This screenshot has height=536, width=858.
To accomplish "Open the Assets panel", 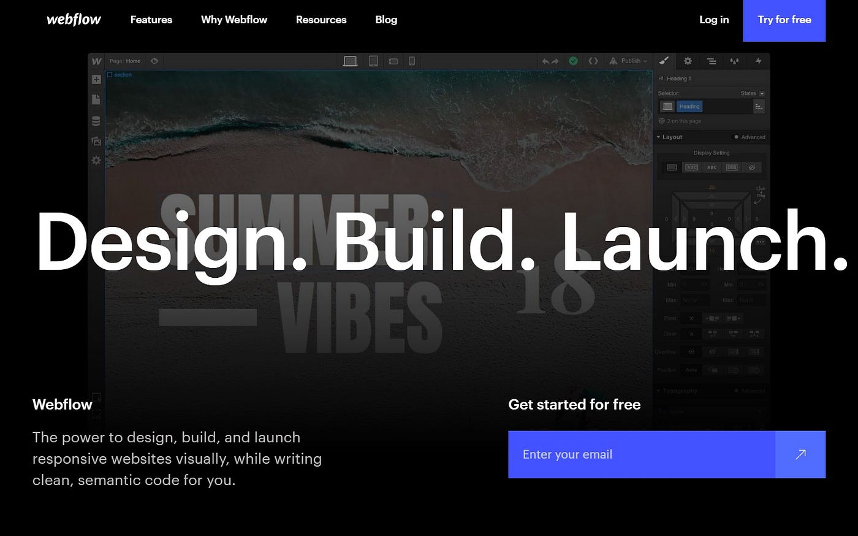I will [x=96, y=141].
